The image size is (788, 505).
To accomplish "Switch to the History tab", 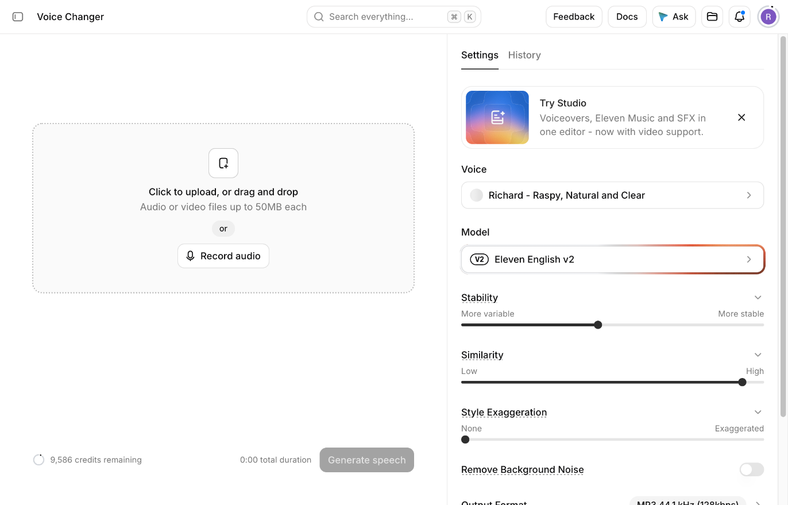I will coord(524,55).
